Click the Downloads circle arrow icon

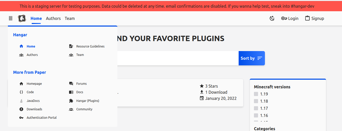21,109
